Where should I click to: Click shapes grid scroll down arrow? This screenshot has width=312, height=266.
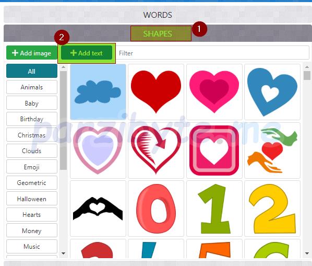pos(307,253)
